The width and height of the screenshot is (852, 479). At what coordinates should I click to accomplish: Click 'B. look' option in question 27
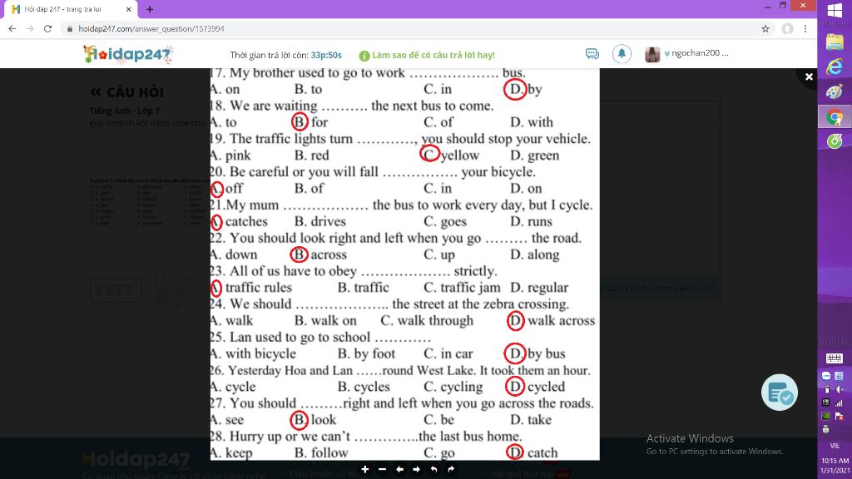coord(314,419)
